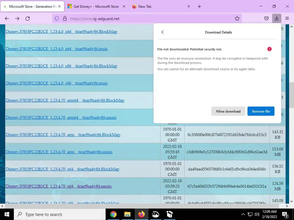Select the 2022-02-18 05:59:25 GMT date cell
This screenshot has width=294, height=220.
point(172,186)
